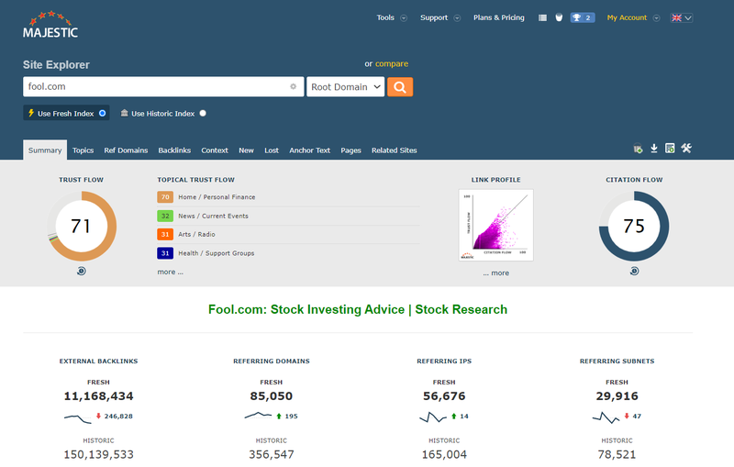Open the Anchor Text tab
Viewport: 734px width, 467px height.
pyautogui.click(x=309, y=150)
